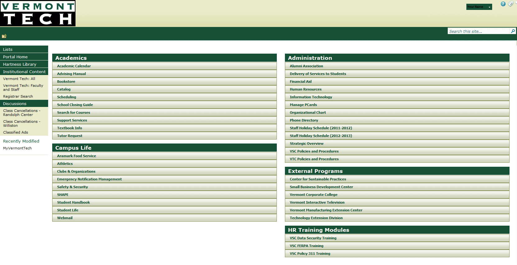Open the Student Handbook

pos(164,202)
